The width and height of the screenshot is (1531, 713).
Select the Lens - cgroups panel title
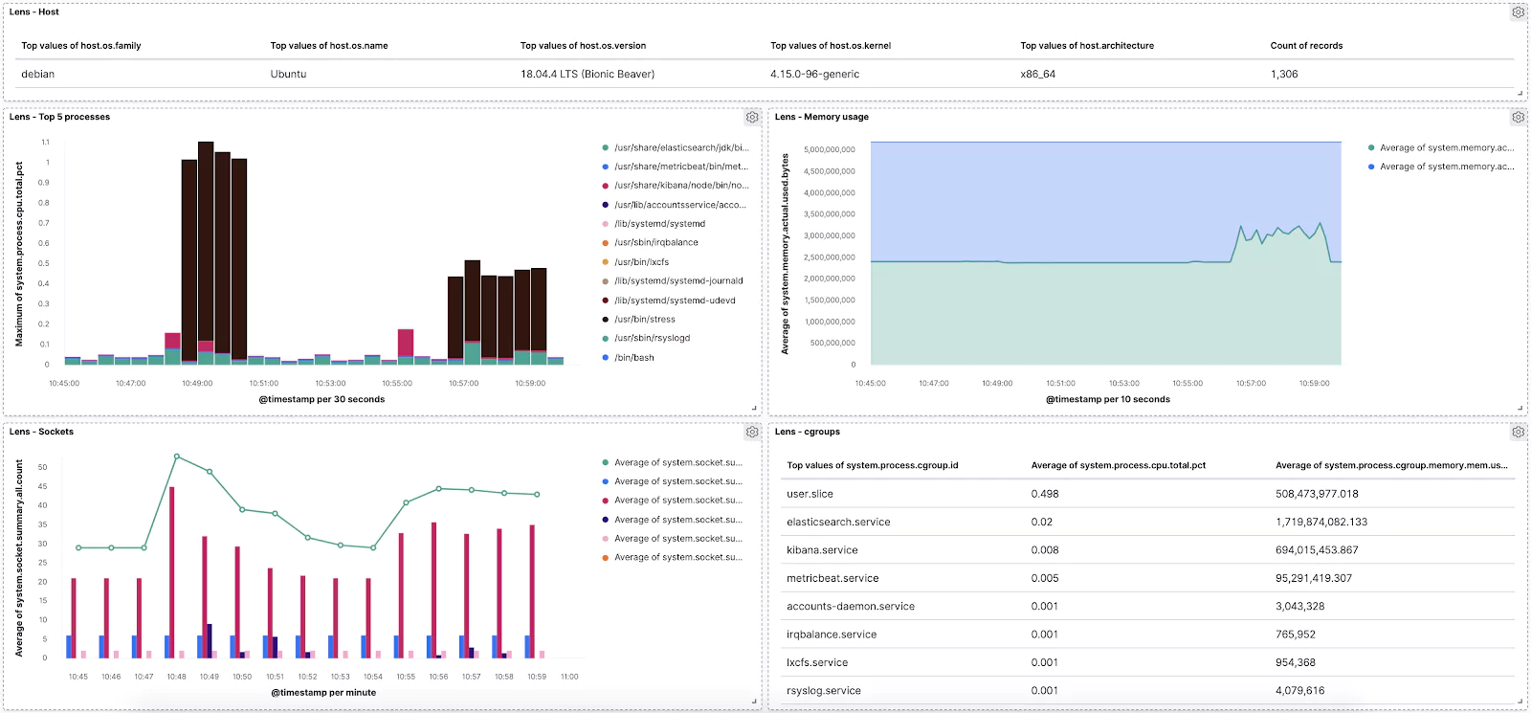(x=808, y=432)
